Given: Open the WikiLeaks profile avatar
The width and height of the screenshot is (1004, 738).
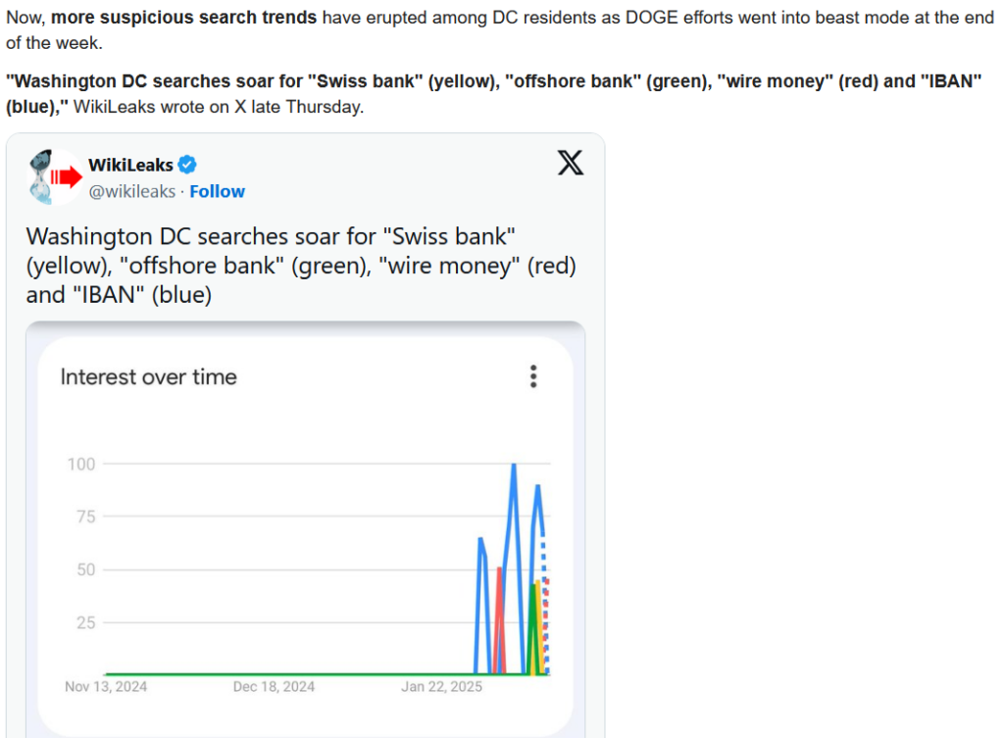Looking at the screenshot, I should 56,177.
